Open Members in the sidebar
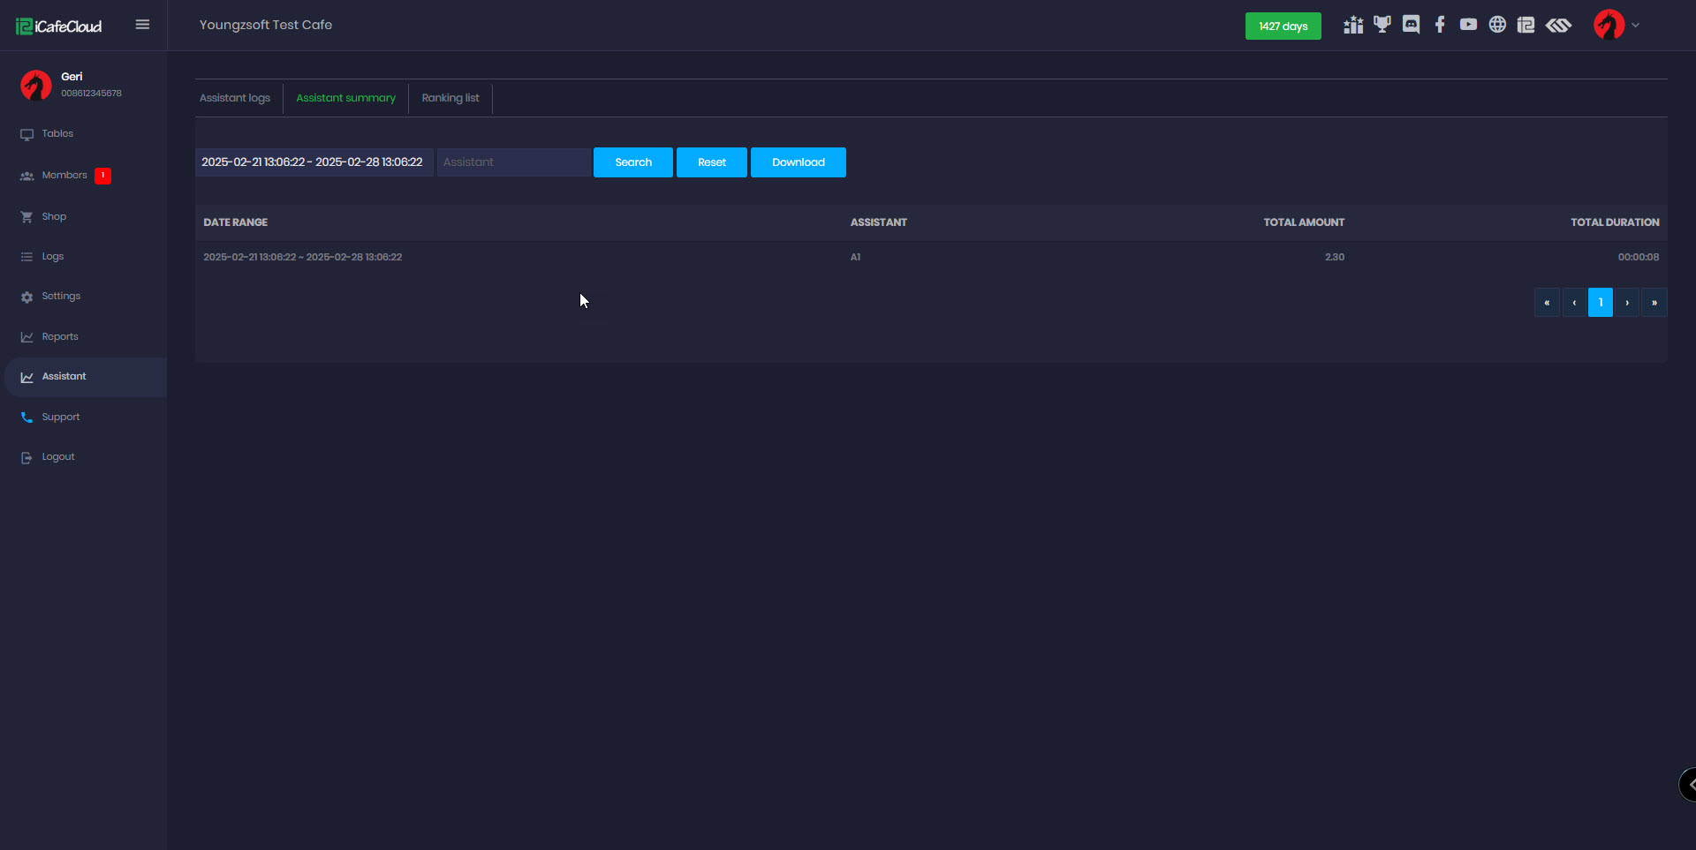This screenshot has width=1696, height=850. (64, 176)
